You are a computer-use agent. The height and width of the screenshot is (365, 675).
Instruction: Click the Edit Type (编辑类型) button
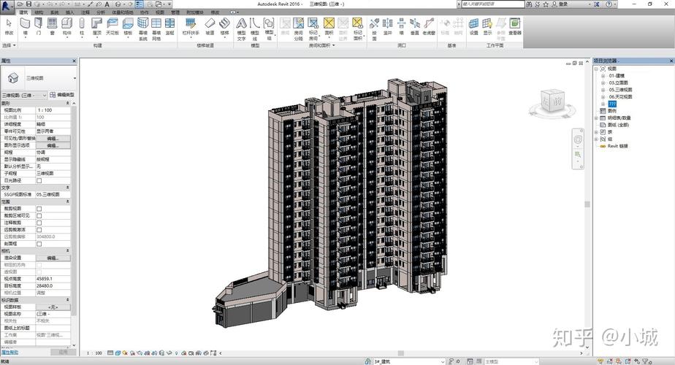coord(62,95)
